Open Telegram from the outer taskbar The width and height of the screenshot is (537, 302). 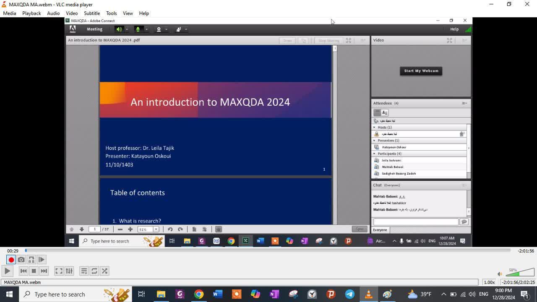coord(350,294)
